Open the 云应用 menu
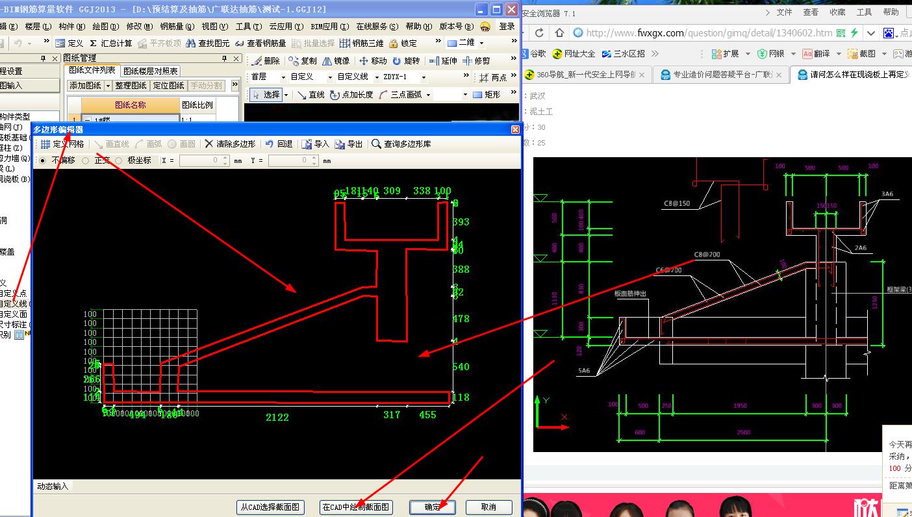The height and width of the screenshot is (517, 912). 286,27
